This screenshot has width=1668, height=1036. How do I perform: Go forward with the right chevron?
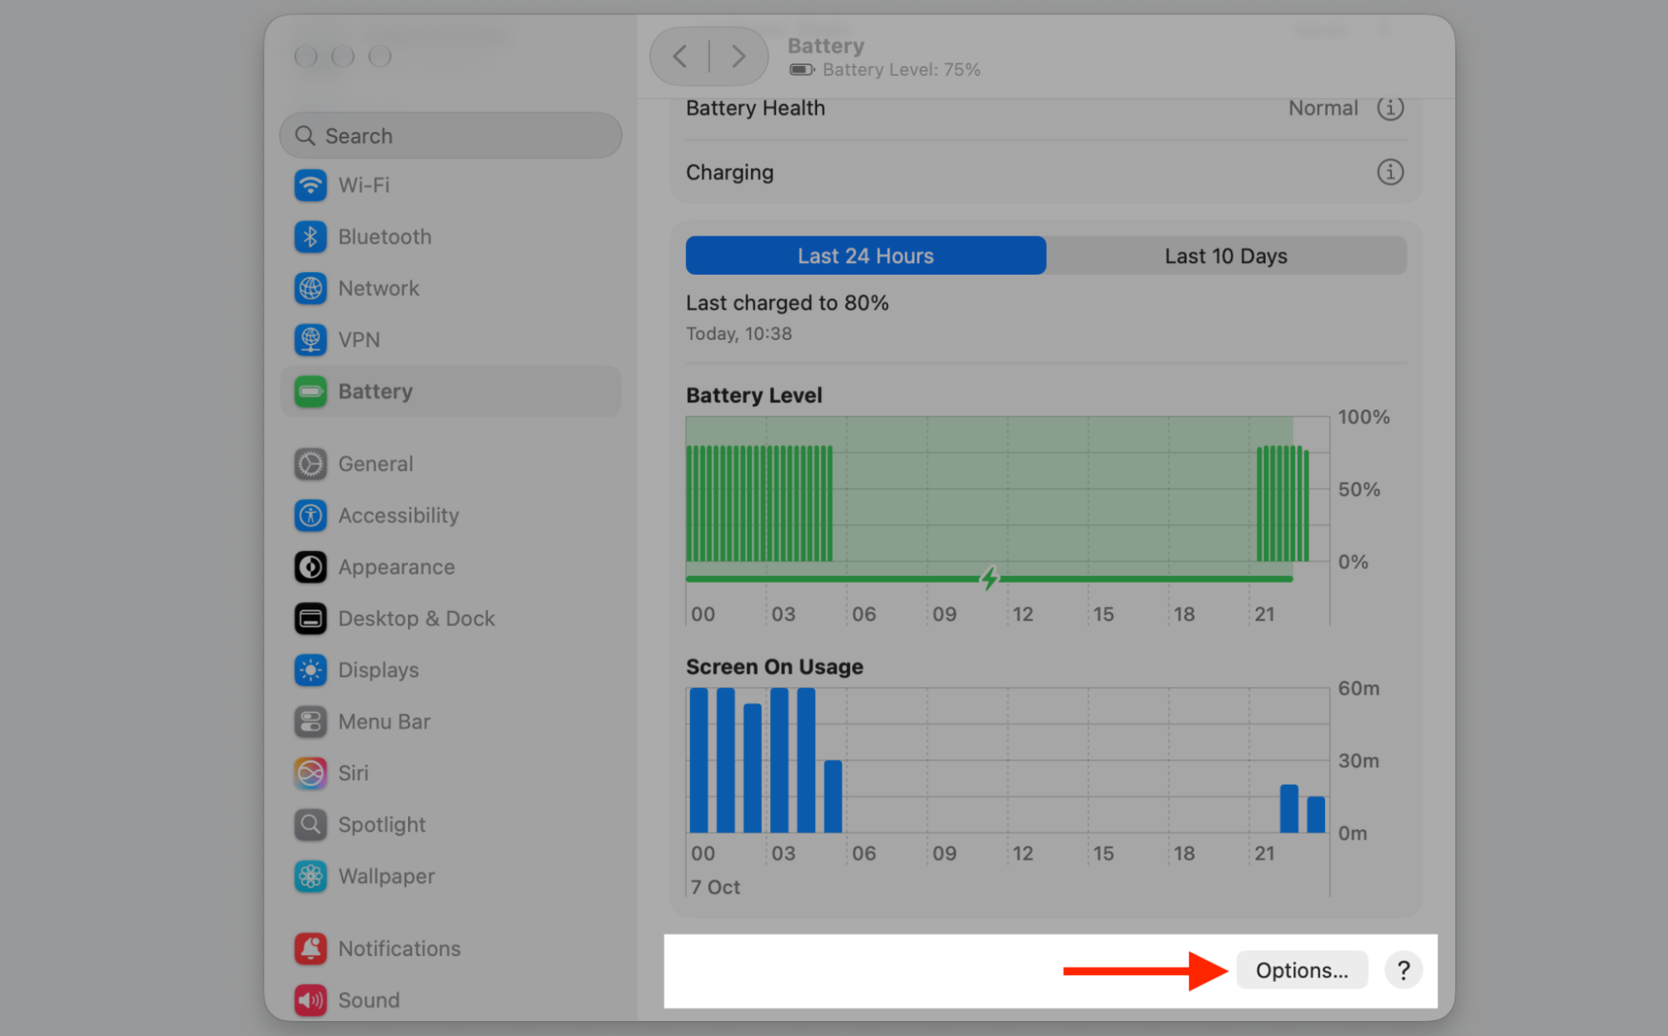(x=738, y=57)
